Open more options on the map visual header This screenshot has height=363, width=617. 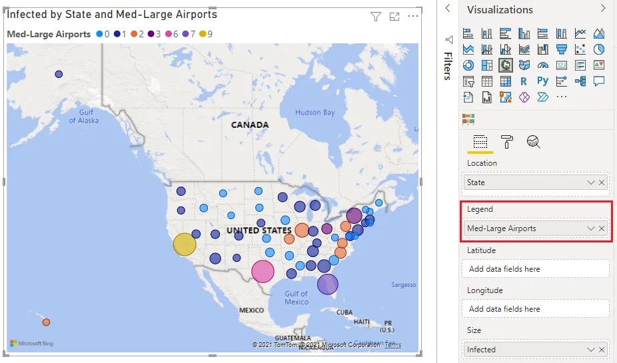[413, 17]
